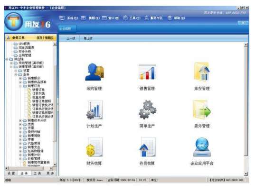255x191 pixels.
Task: Click the tree panel scroll-right arrow
Action: point(51,168)
